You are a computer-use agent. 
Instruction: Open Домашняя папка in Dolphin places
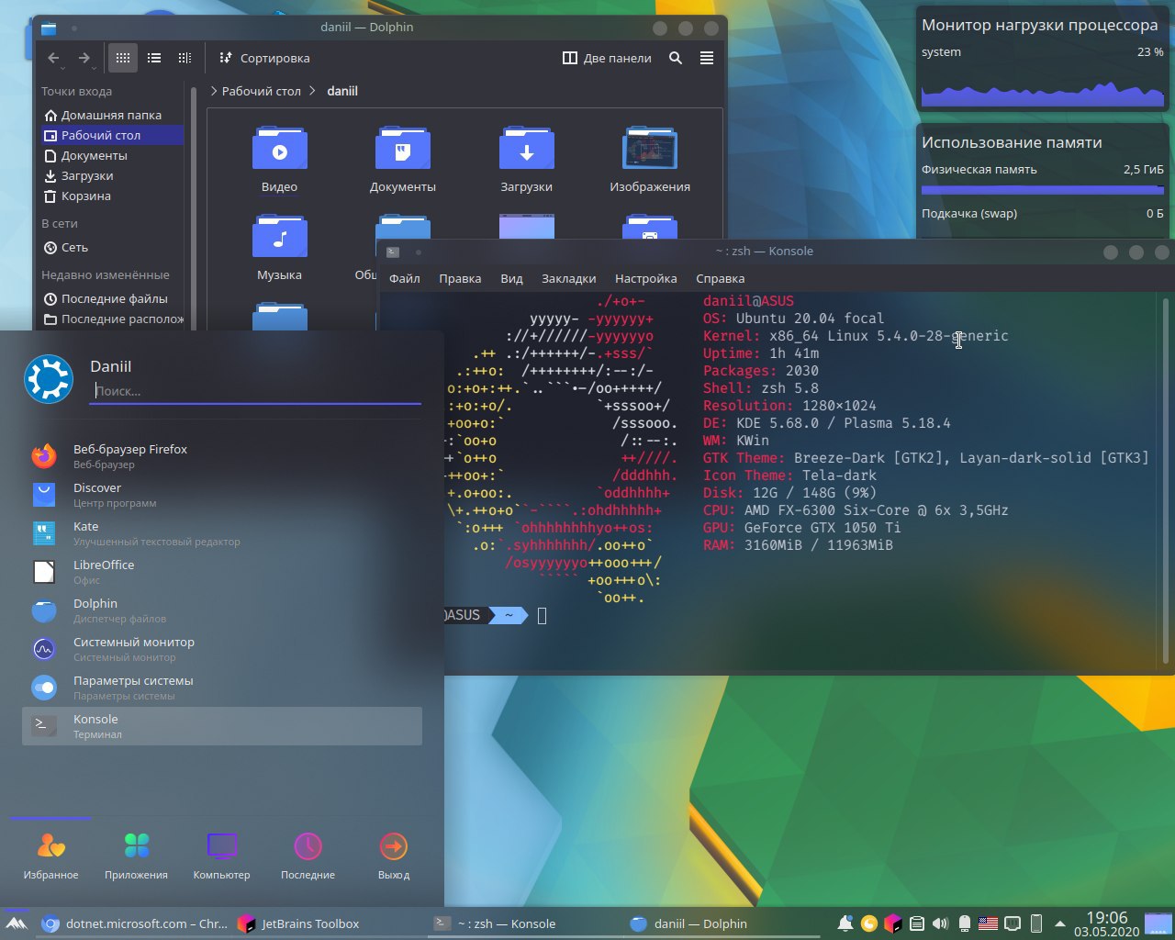tap(112, 115)
